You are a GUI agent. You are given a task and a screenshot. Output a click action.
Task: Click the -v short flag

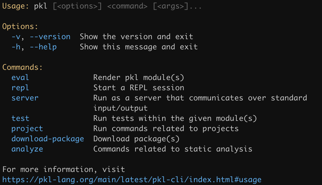16,37
